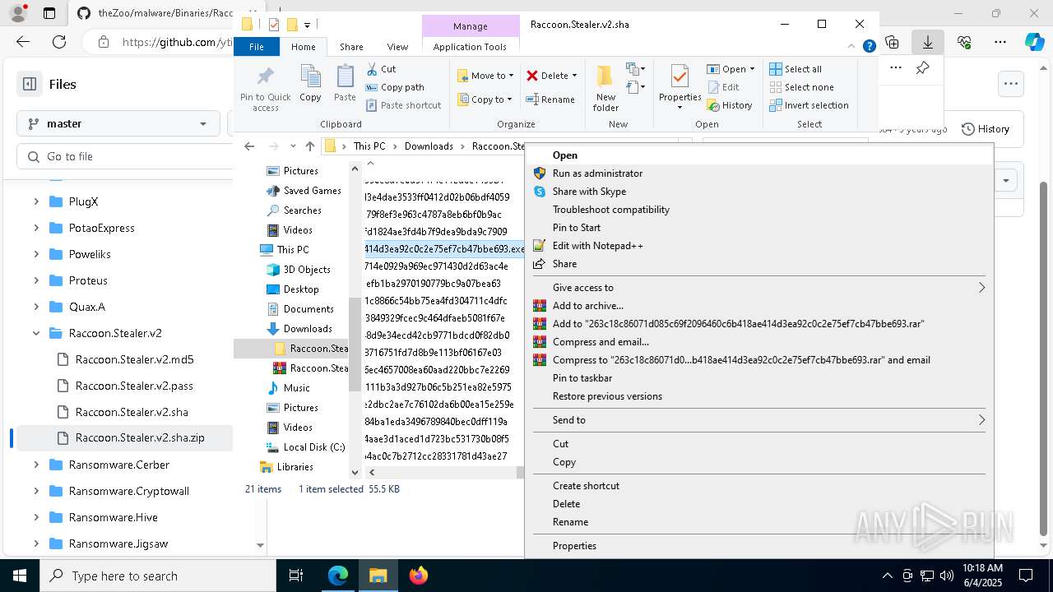Choose Rename in the context menu
The image size is (1053, 592).
(x=570, y=522)
